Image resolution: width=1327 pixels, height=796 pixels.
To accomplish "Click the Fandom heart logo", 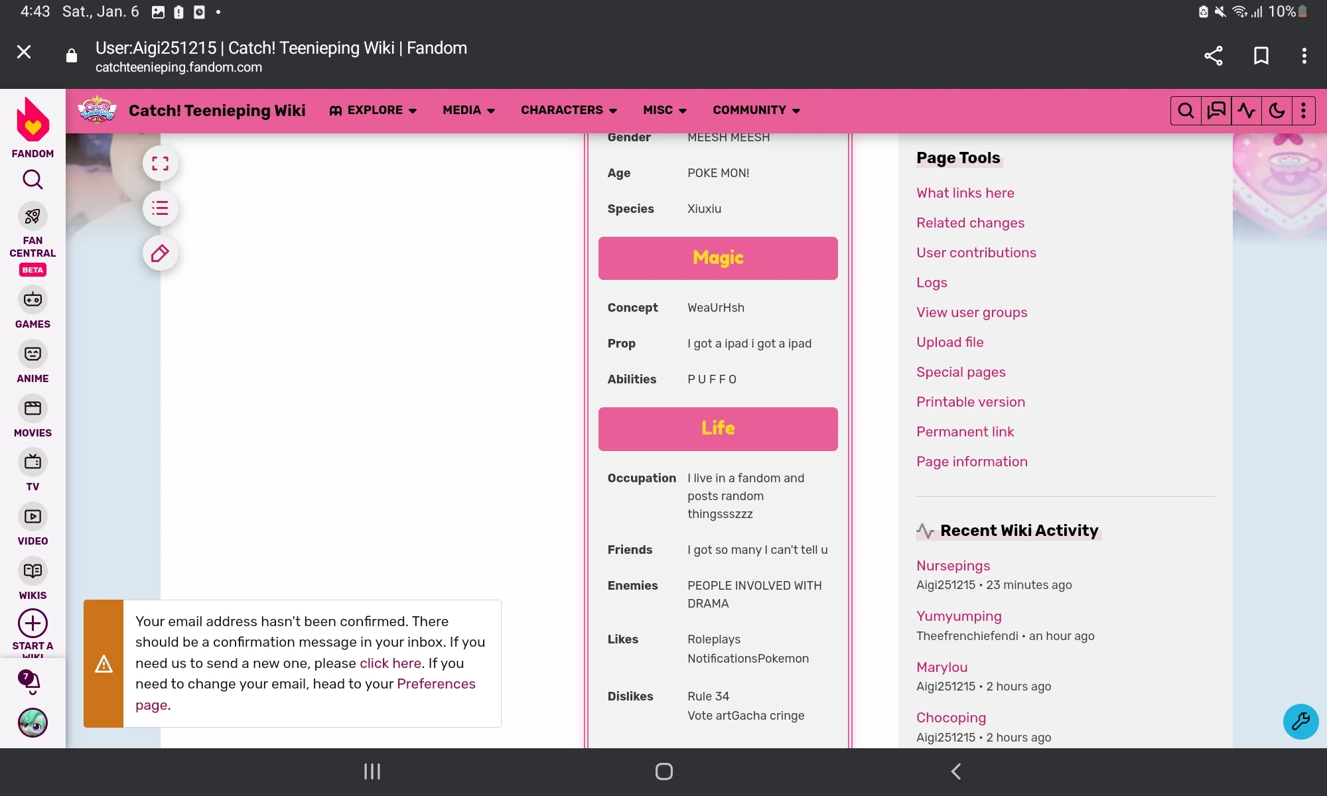I will pos(33,121).
